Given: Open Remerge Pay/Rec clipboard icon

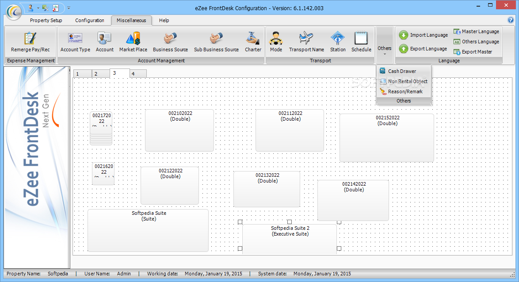Looking at the screenshot, I should [30, 38].
